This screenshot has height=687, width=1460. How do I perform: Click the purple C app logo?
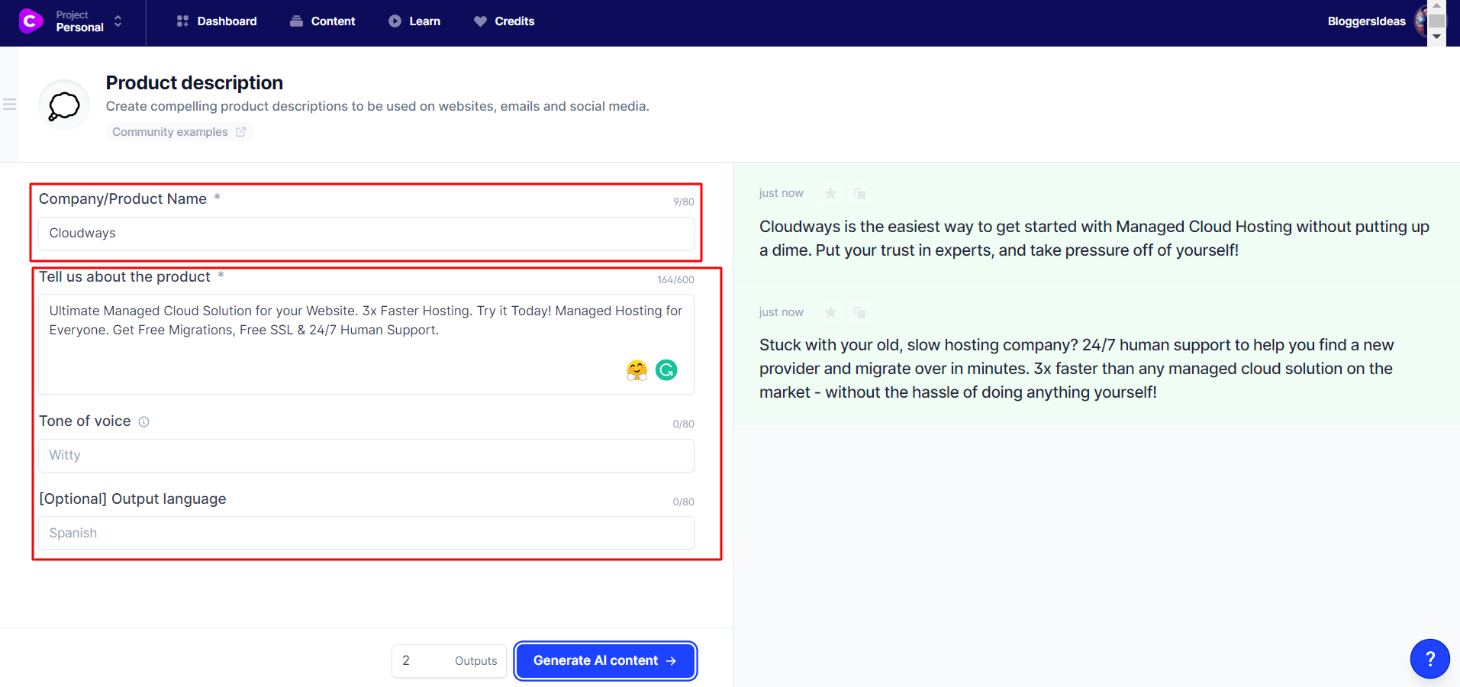point(31,21)
